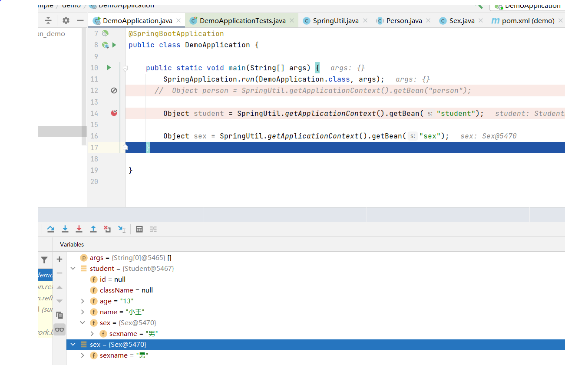Click the Collapse All icon in project panel

coord(48,20)
